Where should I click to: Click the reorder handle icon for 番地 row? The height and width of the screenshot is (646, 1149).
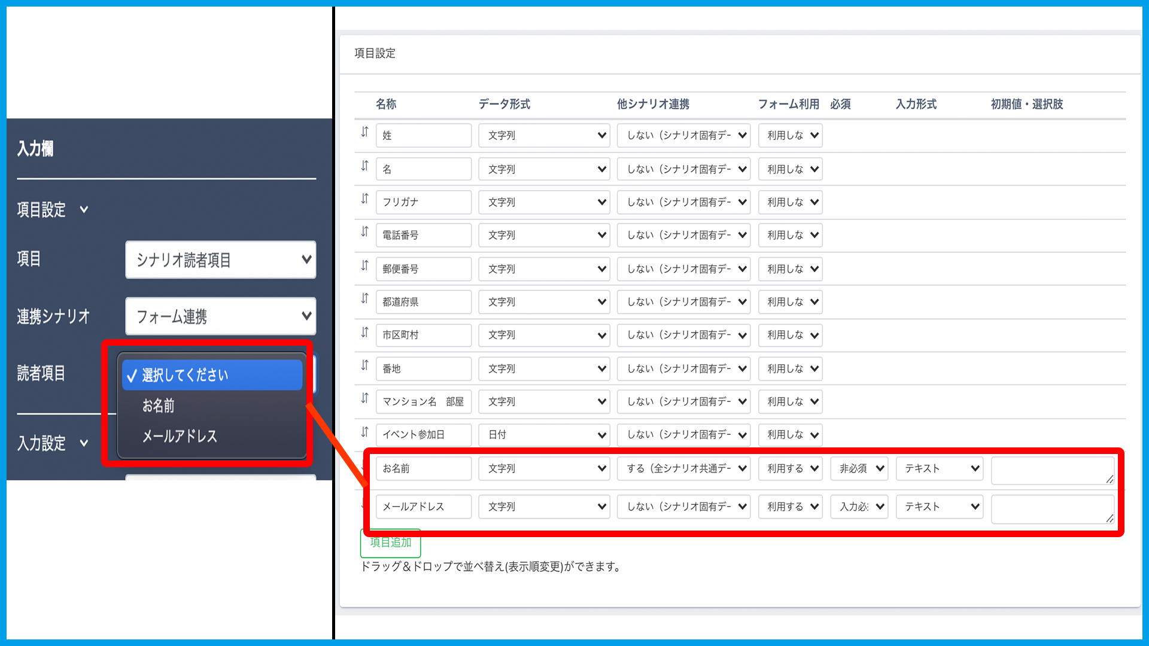tap(364, 365)
